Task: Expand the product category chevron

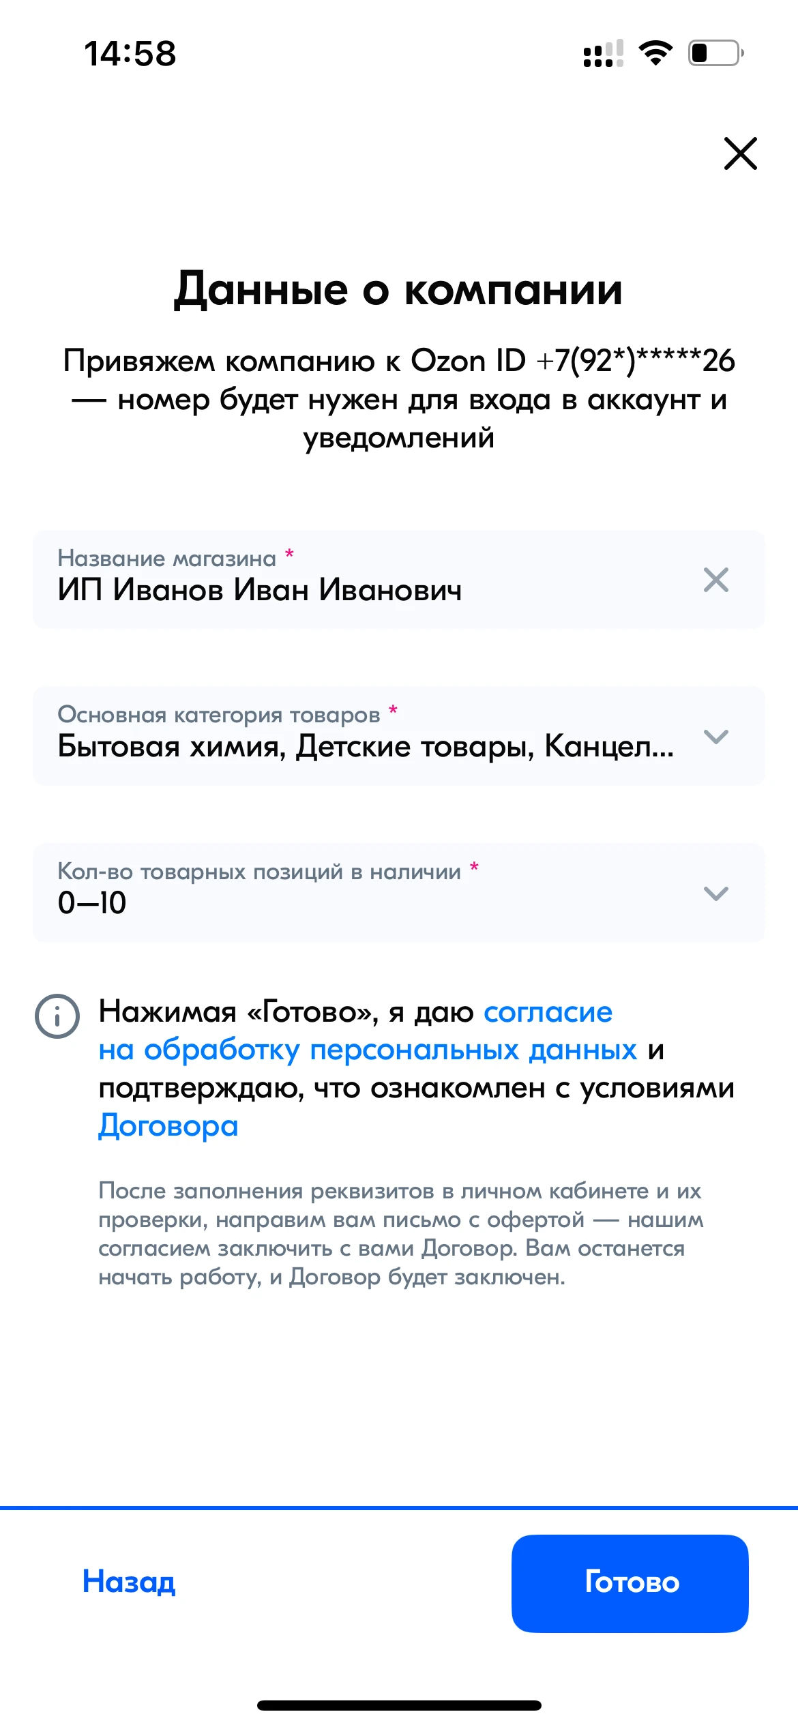Action: pos(715,737)
